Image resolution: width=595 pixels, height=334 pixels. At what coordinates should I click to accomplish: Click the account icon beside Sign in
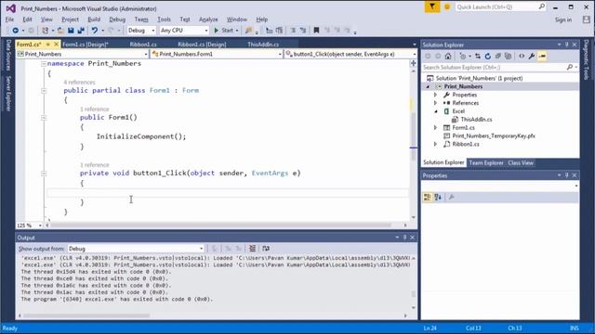pos(587,19)
